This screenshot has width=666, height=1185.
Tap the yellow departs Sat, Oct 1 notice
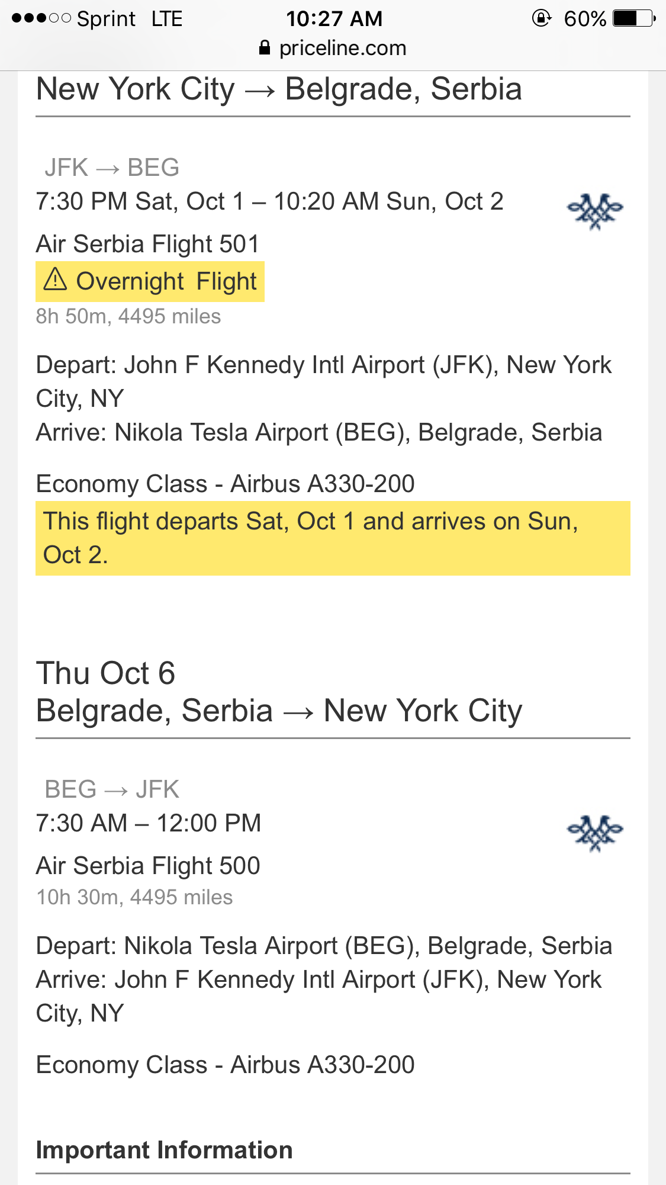(x=333, y=538)
